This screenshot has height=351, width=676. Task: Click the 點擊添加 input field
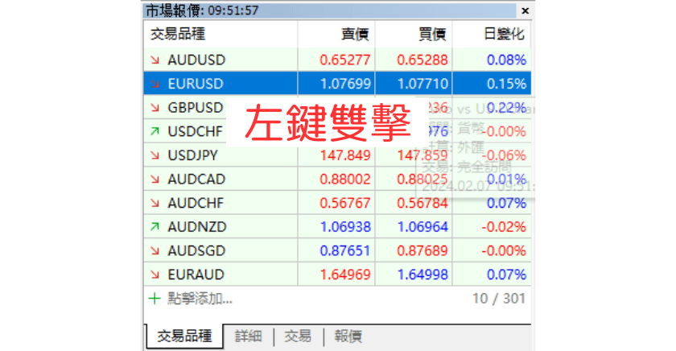click(200, 299)
